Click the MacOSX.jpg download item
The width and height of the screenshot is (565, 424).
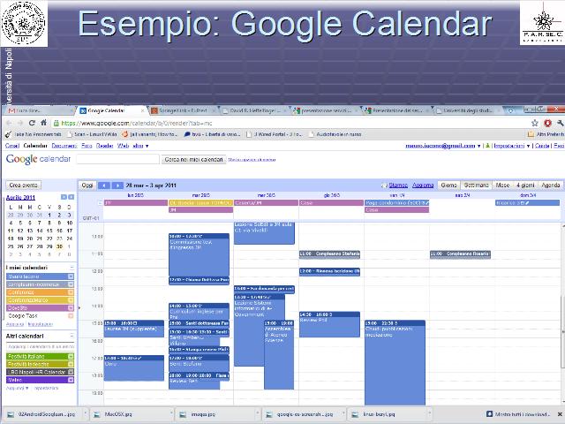[x=131, y=414]
